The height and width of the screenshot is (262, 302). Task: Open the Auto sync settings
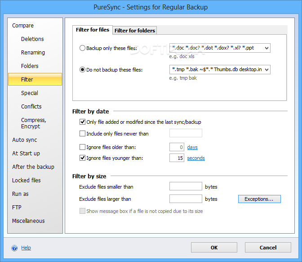pyautogui.click(x=24, y=140)
